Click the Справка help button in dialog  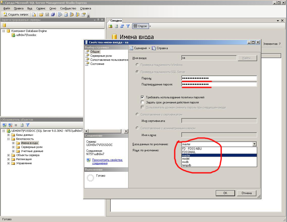160,48
